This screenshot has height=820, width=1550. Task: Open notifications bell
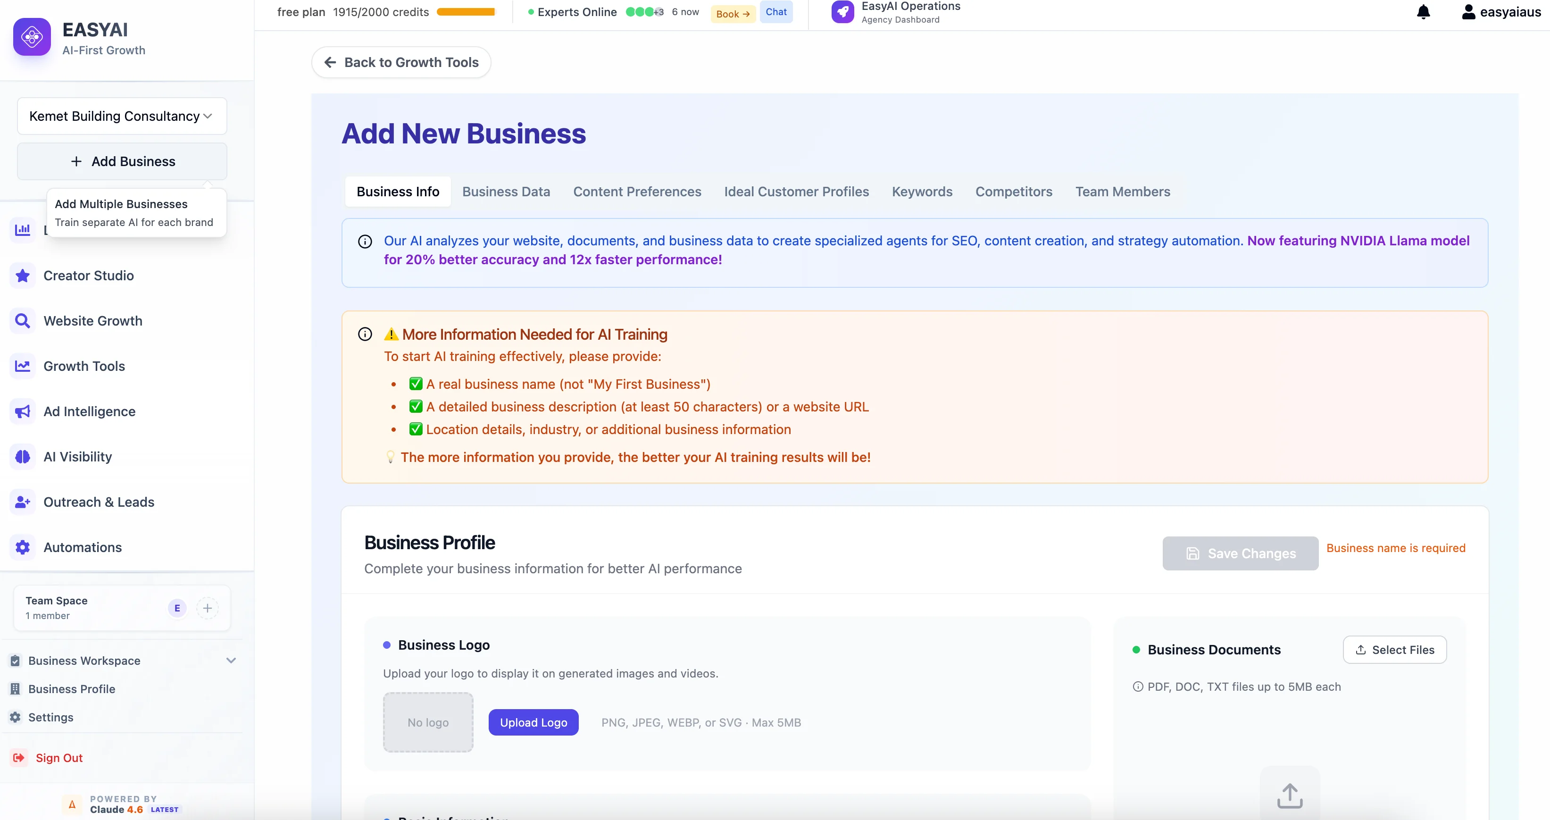click(x=1423, y=12)
